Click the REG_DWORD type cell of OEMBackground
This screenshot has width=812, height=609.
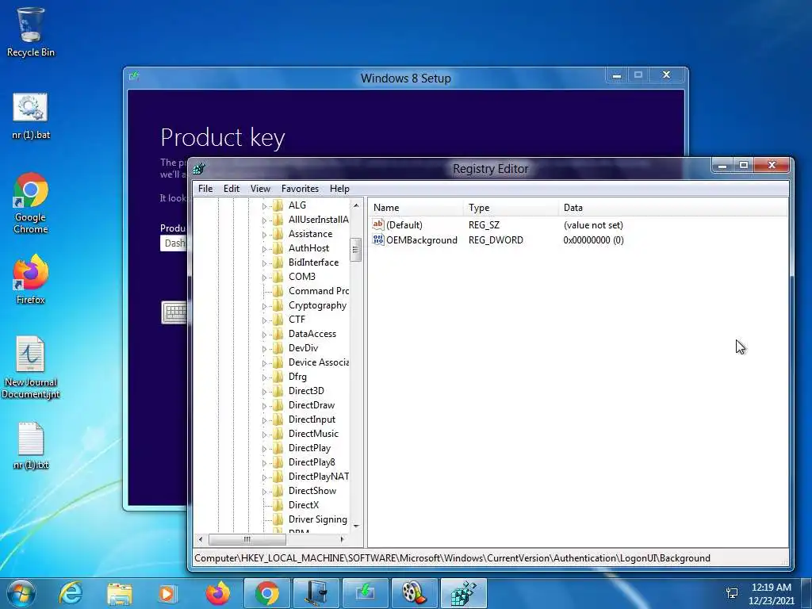pyautogui.click(x=496, y=239)
